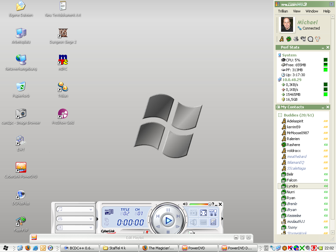Skip to next chapter in PowerDVD
The width and height of the screenshot is (336, 252).
click(178, 216)
